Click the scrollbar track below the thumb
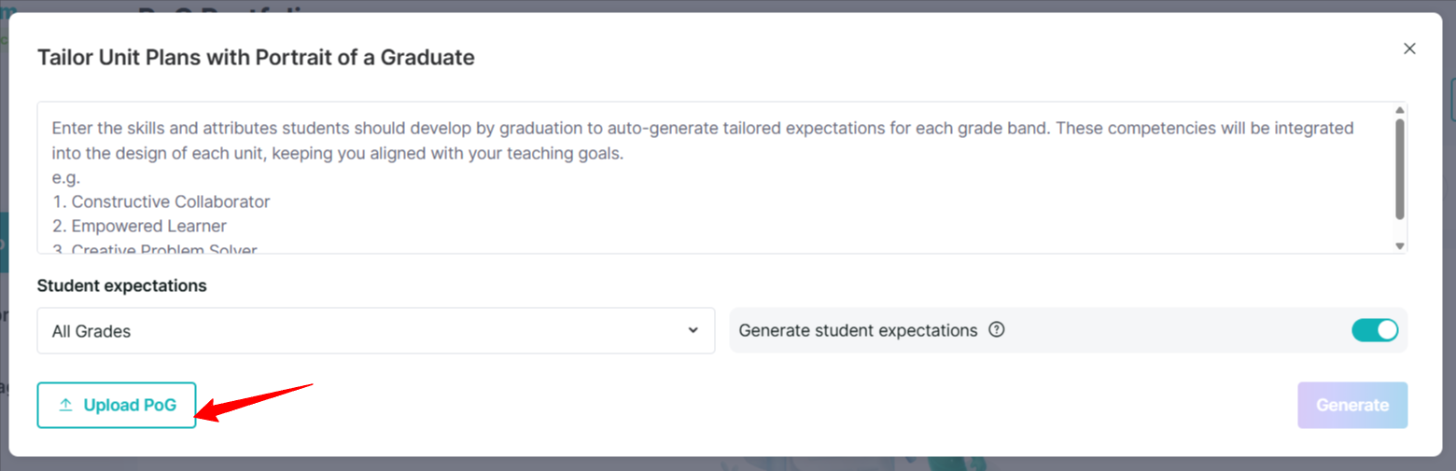 (1399, 229)
